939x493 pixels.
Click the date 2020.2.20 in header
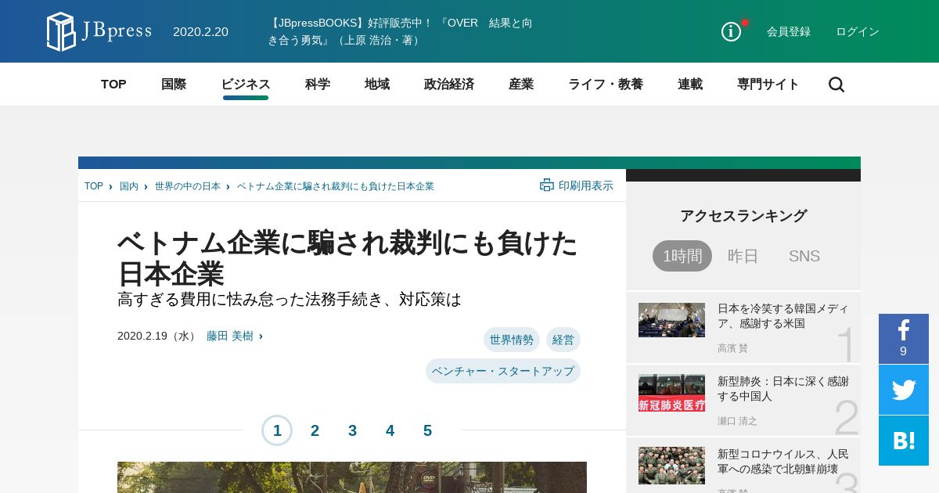coord(200,31)
